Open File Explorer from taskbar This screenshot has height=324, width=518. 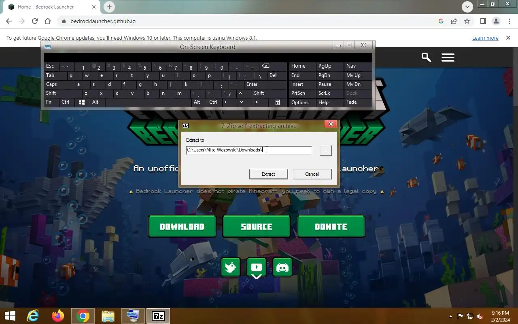coord(108,316)
